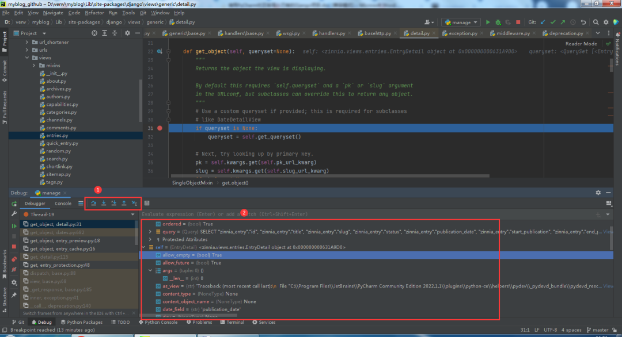This screenshot has width=622, height=337.
Task: Open the Python Packages tool window tab
Action: point(81,323)
